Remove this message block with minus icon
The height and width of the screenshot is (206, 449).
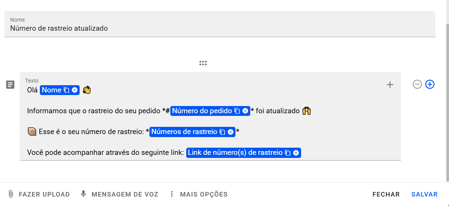click(417, 84)
